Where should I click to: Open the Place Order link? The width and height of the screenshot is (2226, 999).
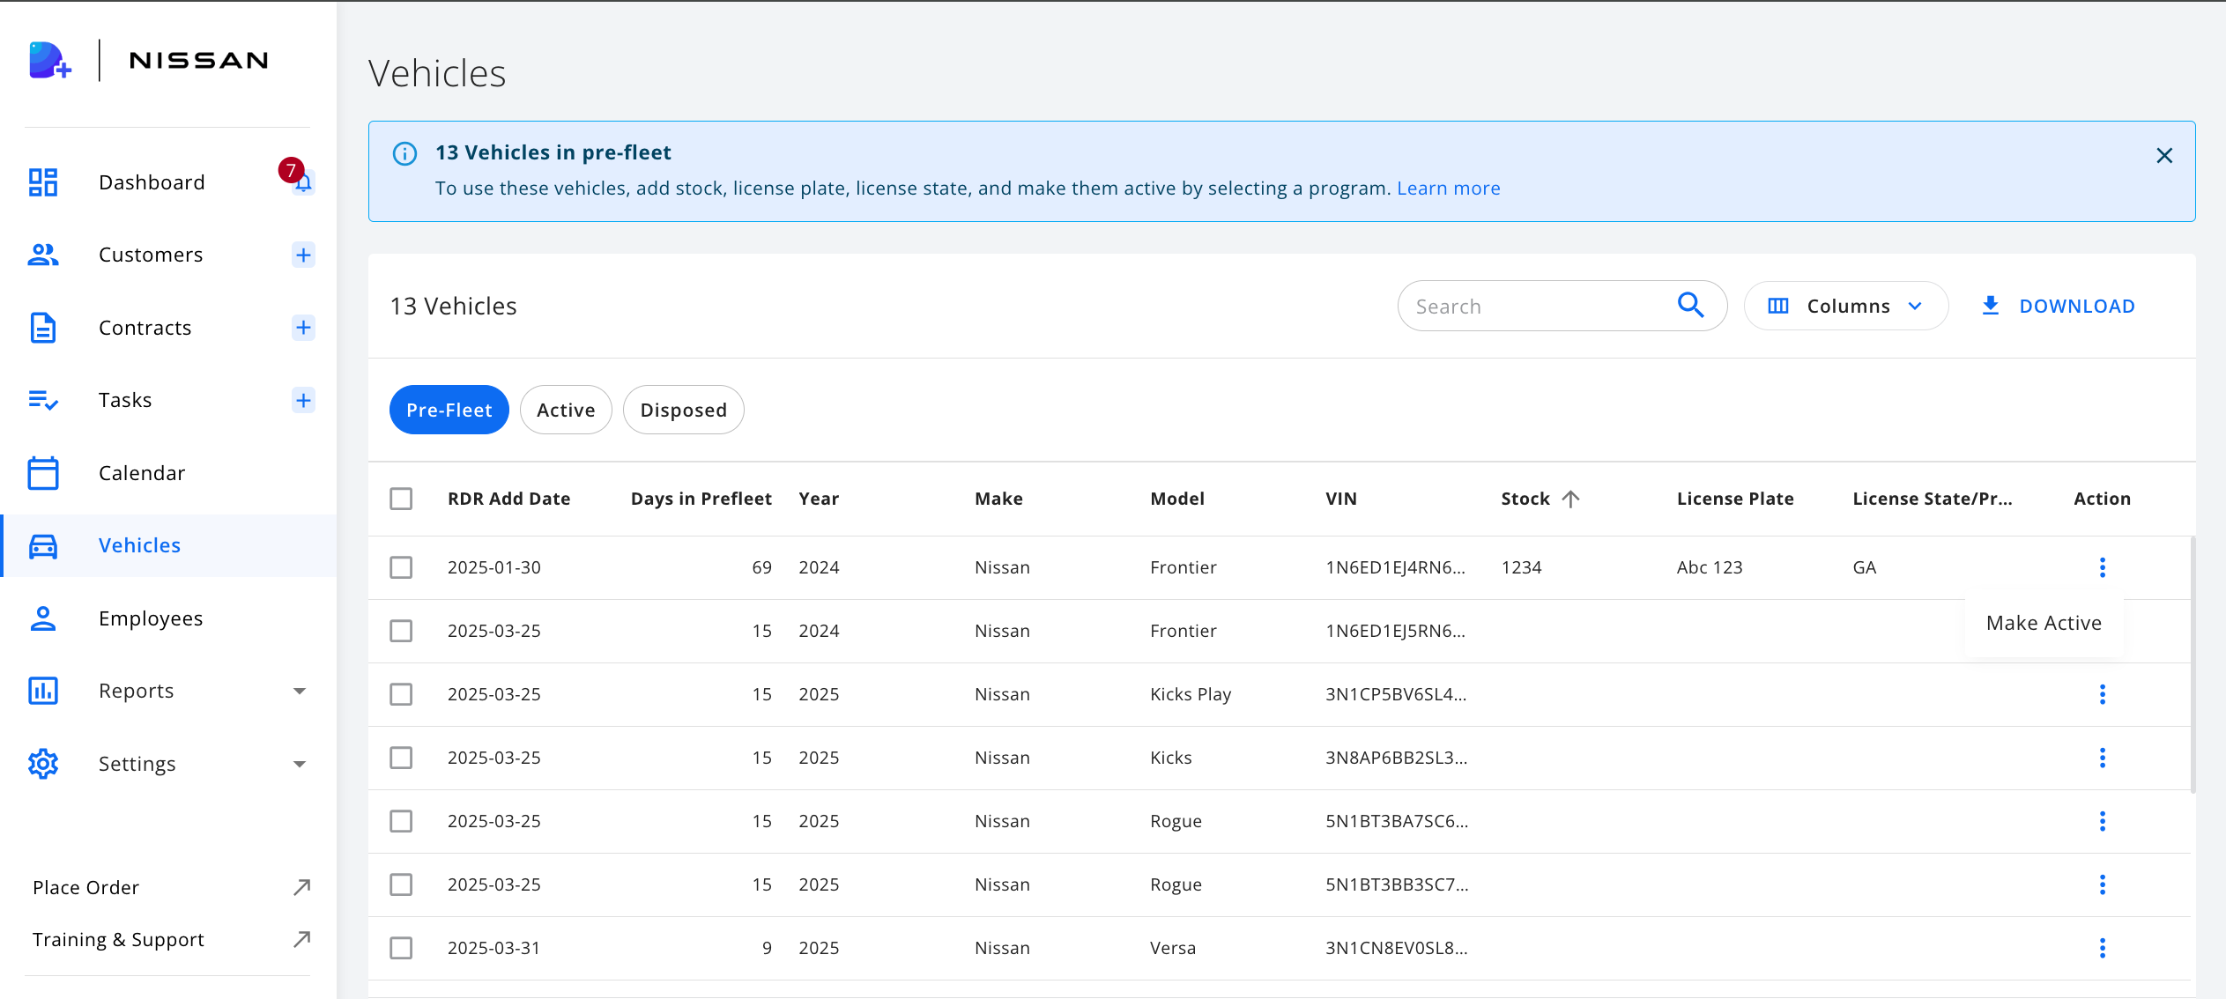85,887
